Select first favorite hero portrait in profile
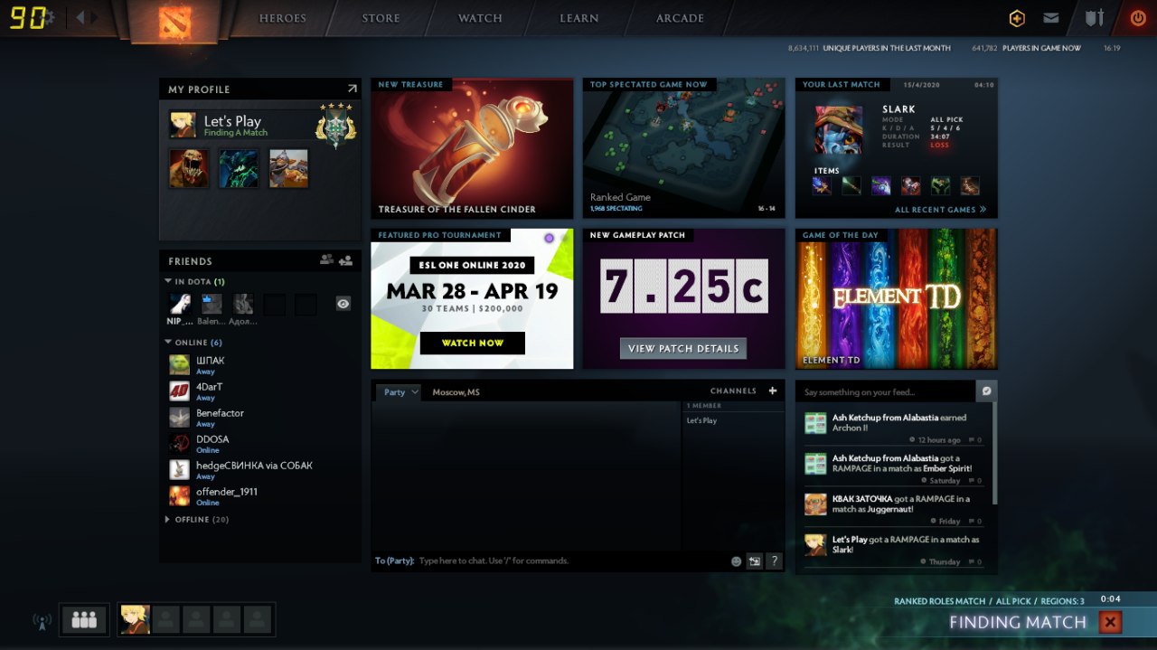Image resolution: width=1157 pixels, height=650 pixels. coord(189,168)
